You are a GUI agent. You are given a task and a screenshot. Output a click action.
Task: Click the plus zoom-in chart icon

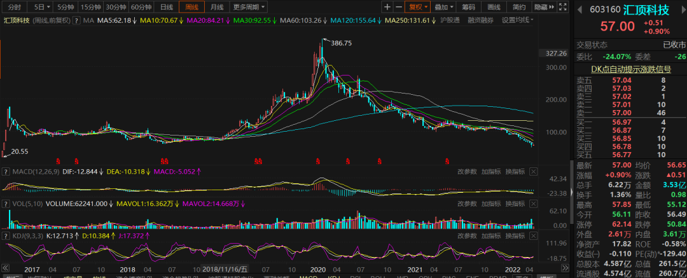[387, 7]
